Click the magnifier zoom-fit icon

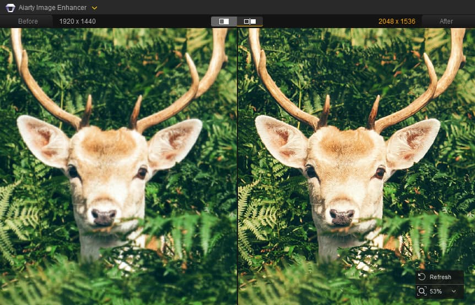[422, 291]
